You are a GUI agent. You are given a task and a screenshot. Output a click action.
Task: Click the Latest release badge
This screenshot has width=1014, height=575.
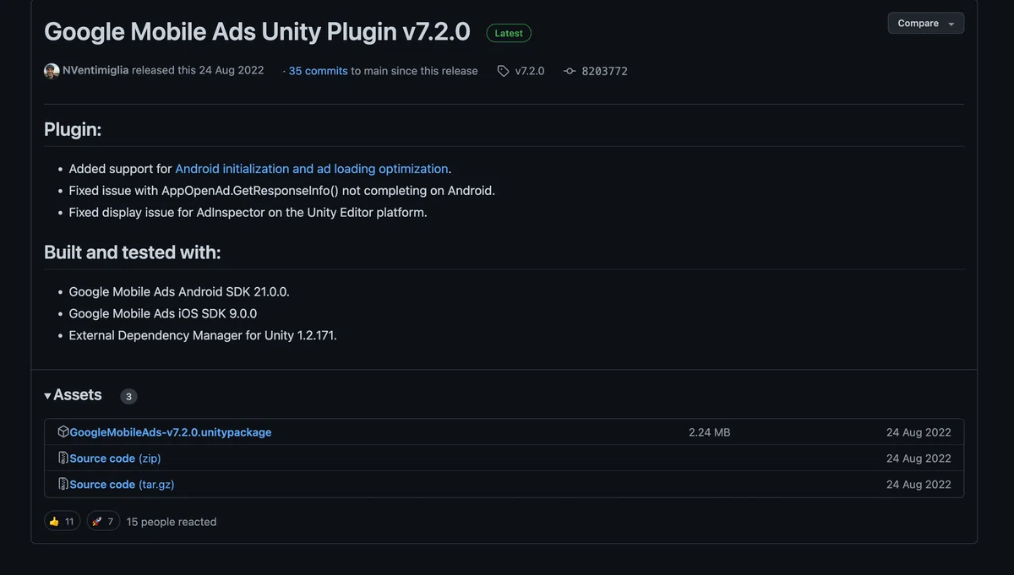click(x=509, y=33)
